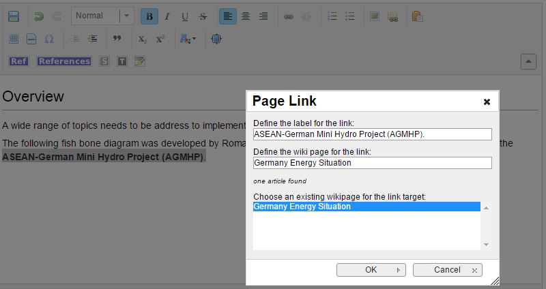Toggle Bold formatting

(x=149, y=16)
